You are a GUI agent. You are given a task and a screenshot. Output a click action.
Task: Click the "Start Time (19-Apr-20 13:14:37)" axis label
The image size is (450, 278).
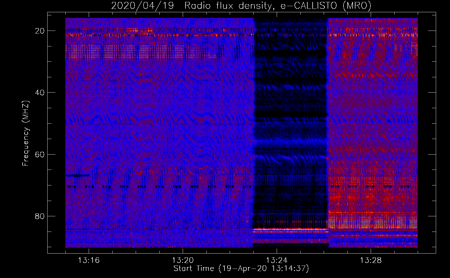click(241, 269)
